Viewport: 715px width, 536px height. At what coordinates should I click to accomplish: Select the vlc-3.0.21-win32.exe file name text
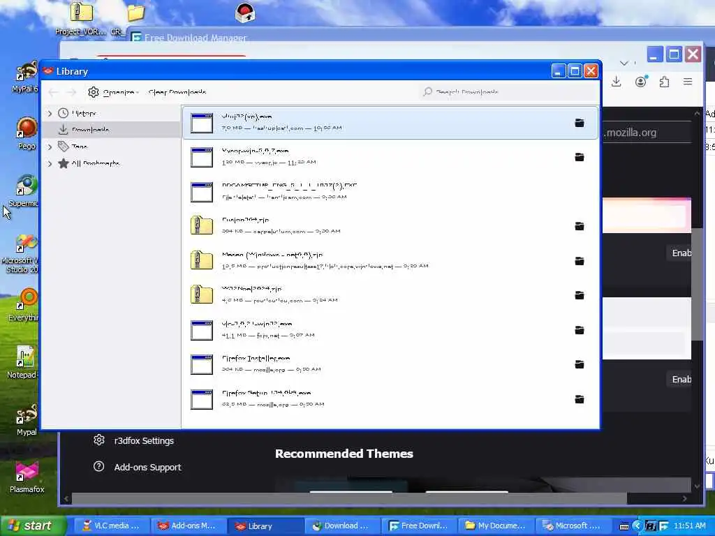257,324
